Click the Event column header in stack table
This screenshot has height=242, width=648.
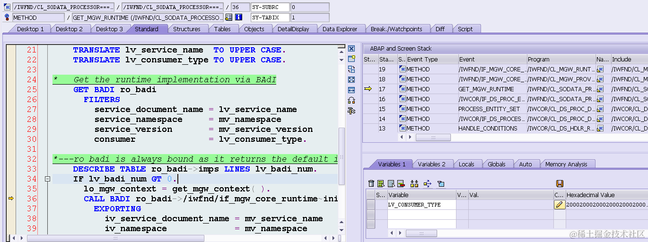click(x=492, y=59)
